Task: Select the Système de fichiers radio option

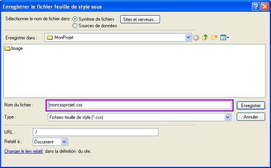Action: (x=75, y=19)
